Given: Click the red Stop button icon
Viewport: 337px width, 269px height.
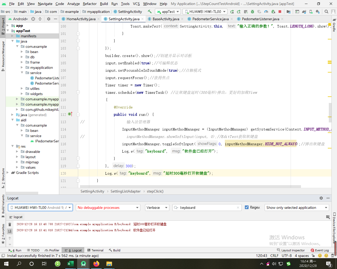Looking at the screenshot, I should [280, 12].
